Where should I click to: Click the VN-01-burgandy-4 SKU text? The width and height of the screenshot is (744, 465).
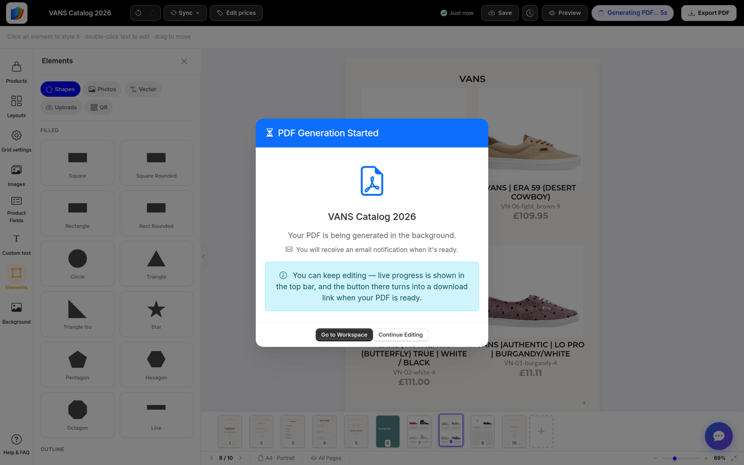[531, 363]
